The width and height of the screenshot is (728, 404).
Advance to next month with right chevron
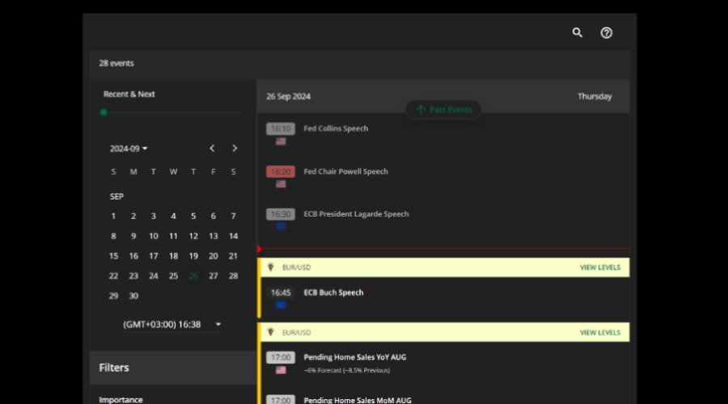tap(235, 149)
